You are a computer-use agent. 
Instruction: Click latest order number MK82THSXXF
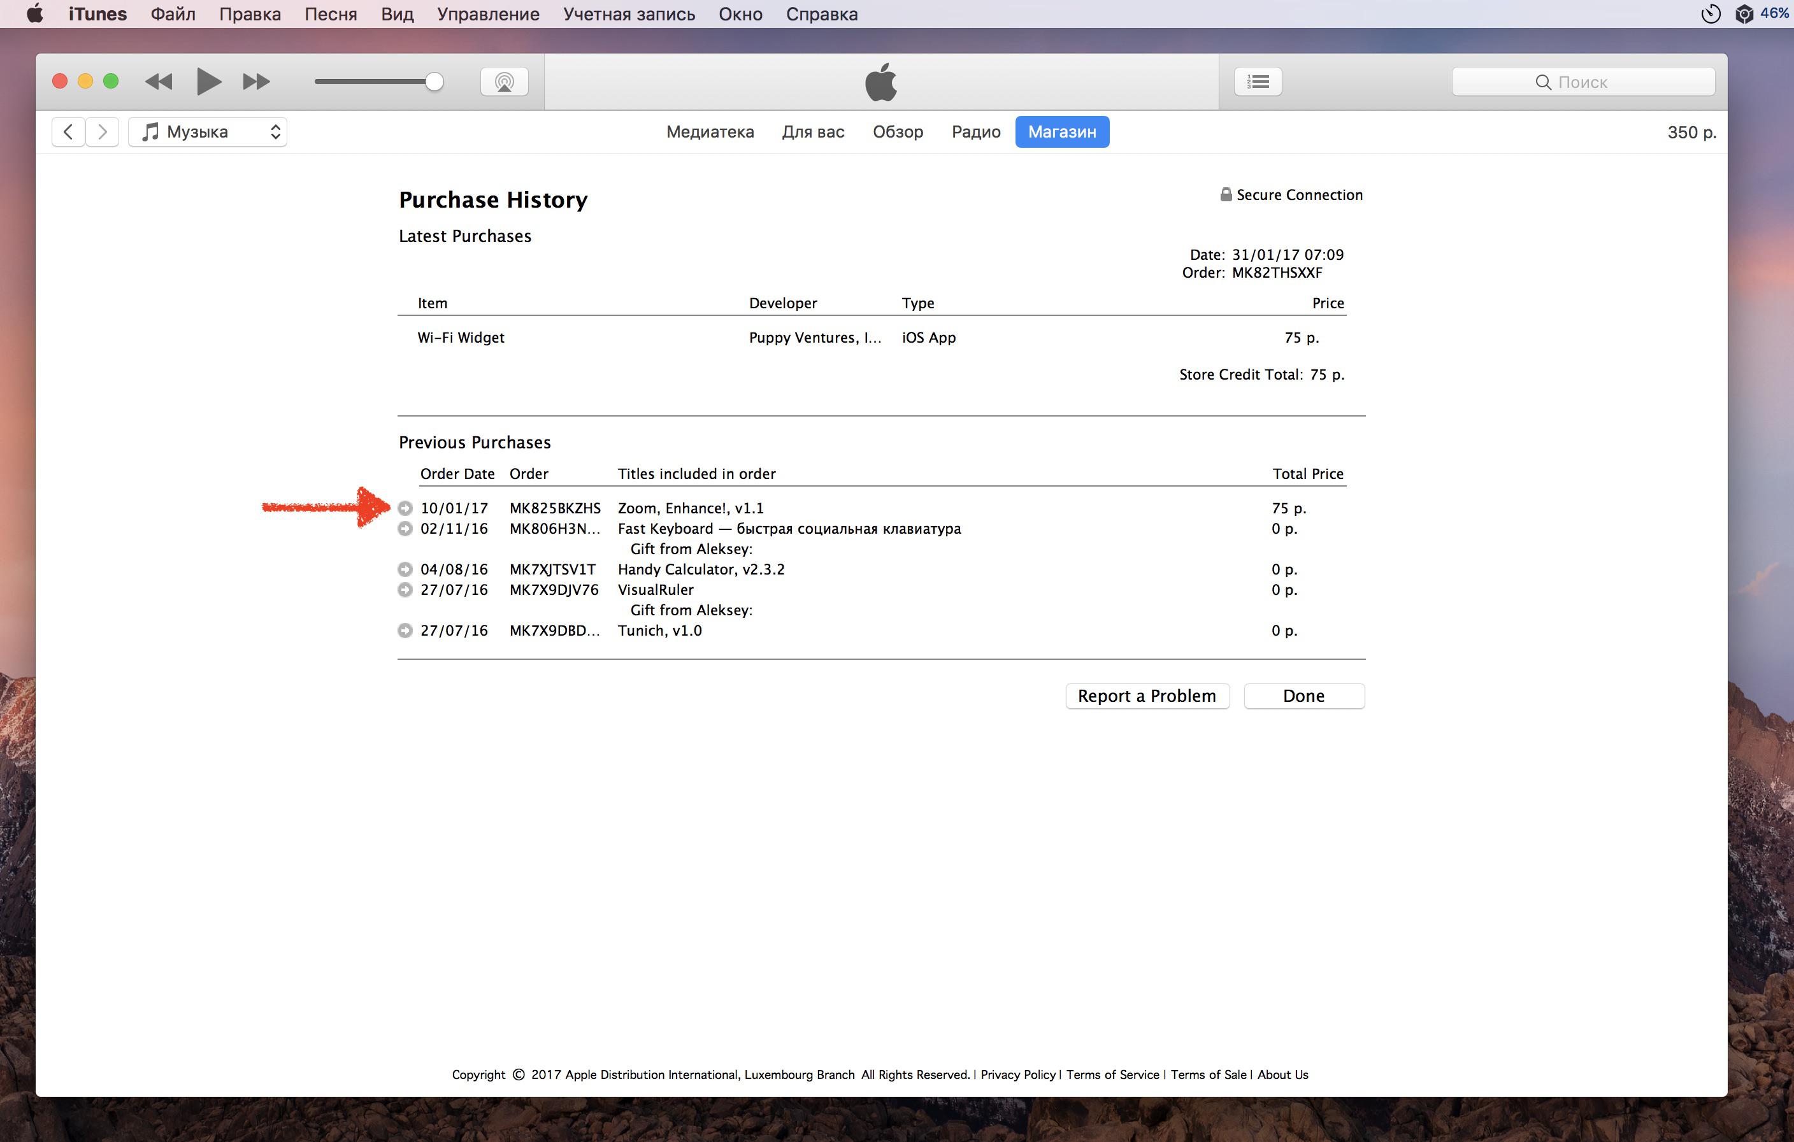1277,273
